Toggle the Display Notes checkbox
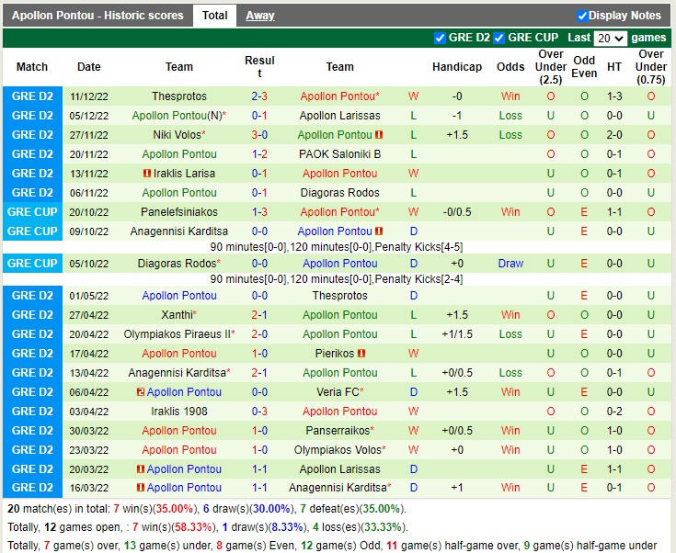Viewport: 676px width, 553px height. [582, 16]
